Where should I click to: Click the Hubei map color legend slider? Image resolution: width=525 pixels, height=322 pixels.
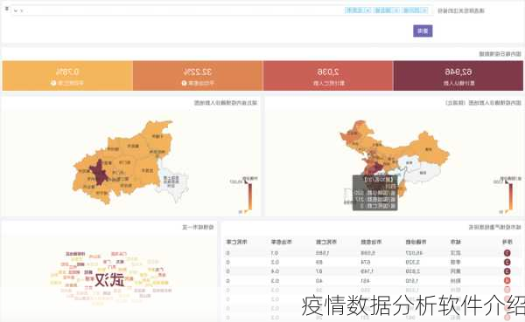[x=249, y=196]
